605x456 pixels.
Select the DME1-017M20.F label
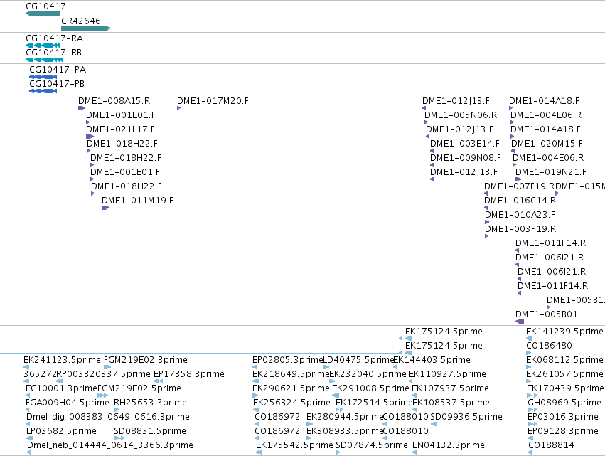213,101
